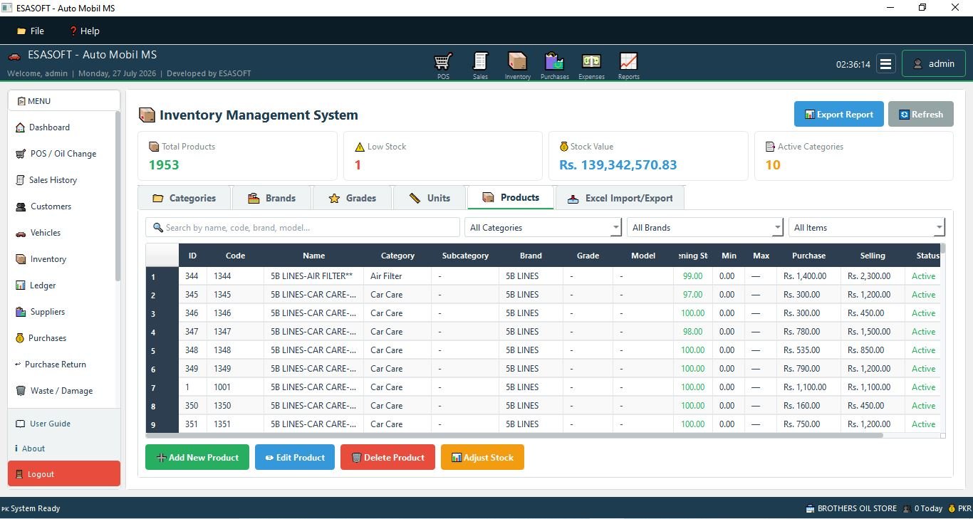This screenshot has width=973, height=519.
Task: Sort by the Code column header
Action: 235,256
